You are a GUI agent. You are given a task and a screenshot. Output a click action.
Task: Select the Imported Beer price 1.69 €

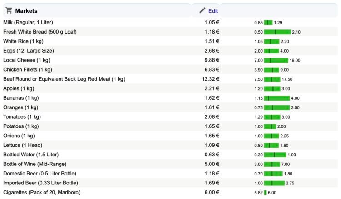[212, 183]
